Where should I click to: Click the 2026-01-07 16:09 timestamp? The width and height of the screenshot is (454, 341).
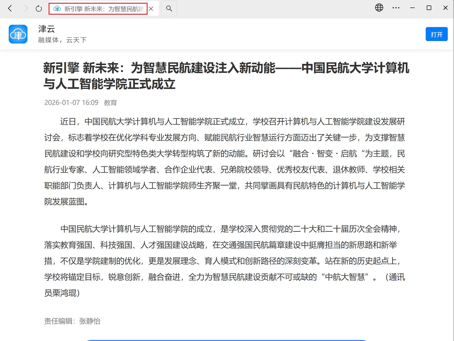tap(71, 103)
